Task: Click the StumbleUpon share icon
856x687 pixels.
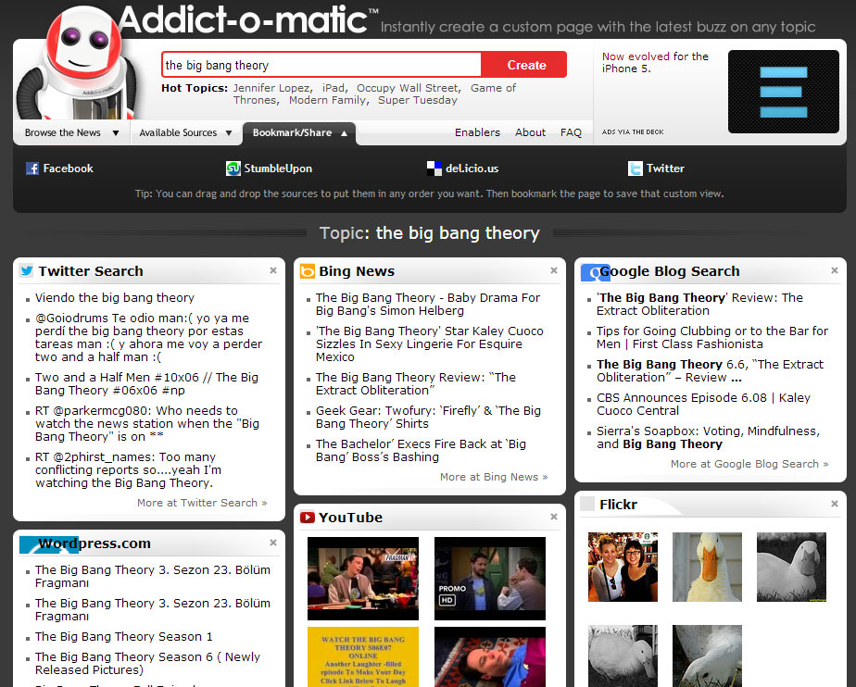Action: tap(233, 169)
